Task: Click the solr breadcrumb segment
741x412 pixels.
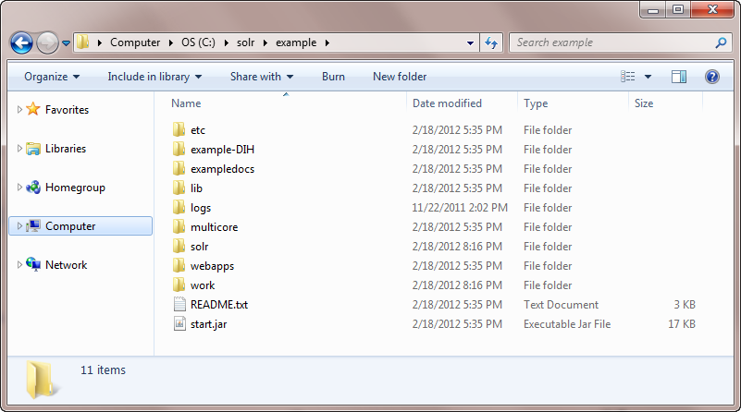Action: [x=246, y=42]
